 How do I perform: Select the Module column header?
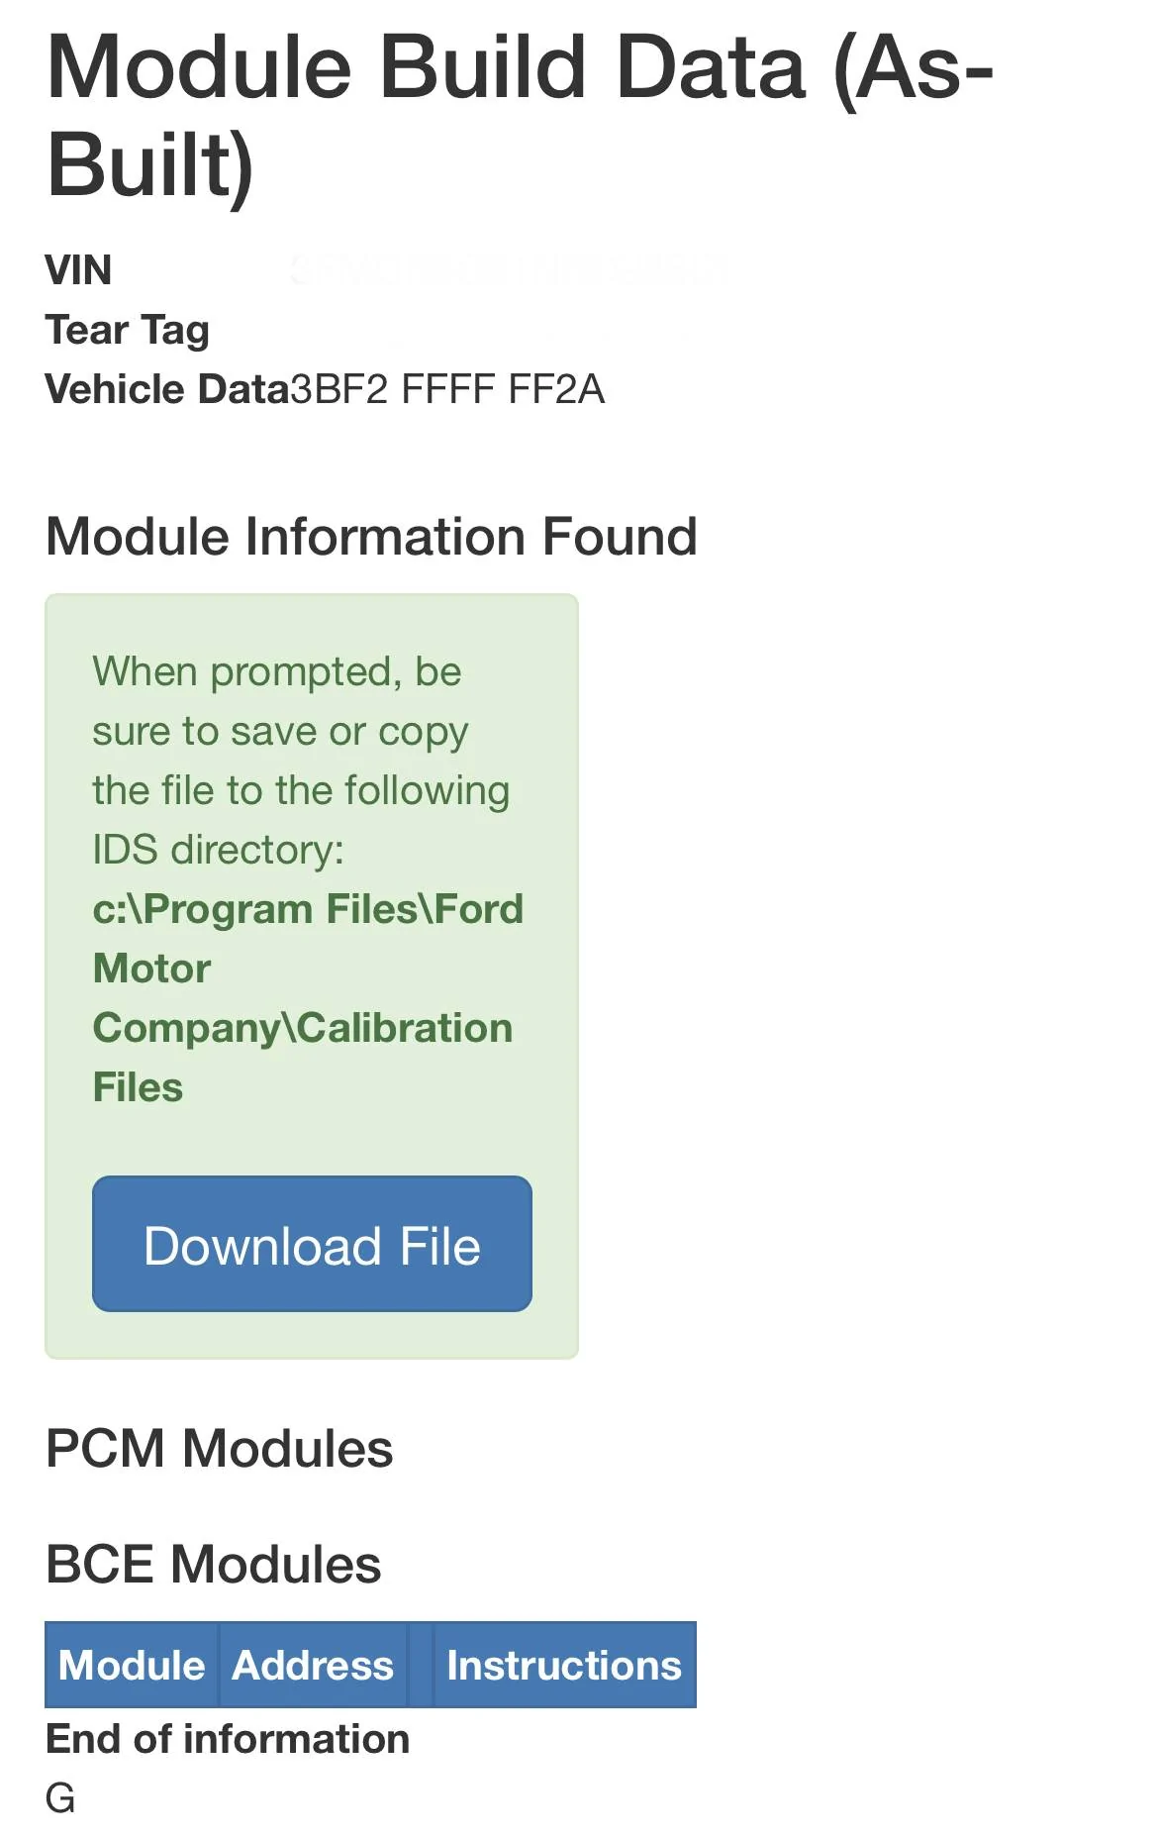(x=132, y=1665)
